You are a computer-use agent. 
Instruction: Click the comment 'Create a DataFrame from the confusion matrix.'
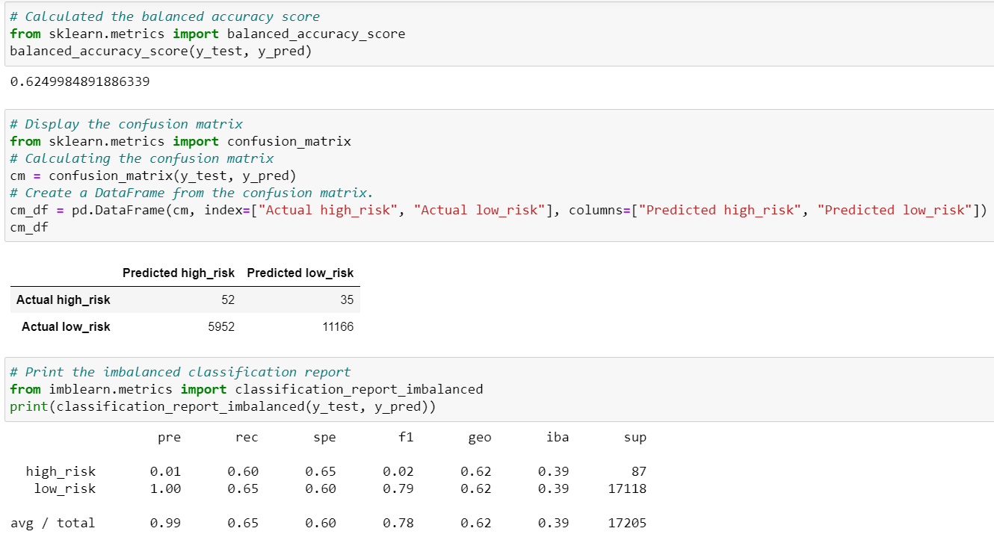[192, 193]
